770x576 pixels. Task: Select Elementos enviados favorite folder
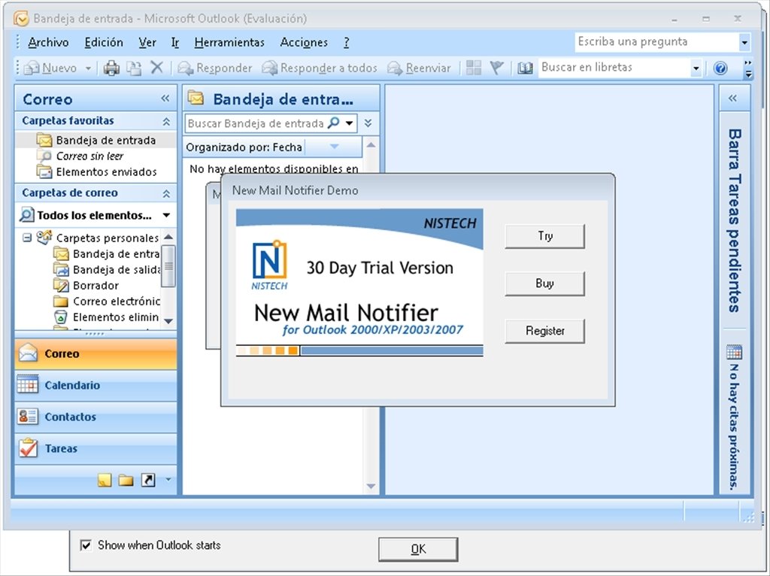click(95, 172)
